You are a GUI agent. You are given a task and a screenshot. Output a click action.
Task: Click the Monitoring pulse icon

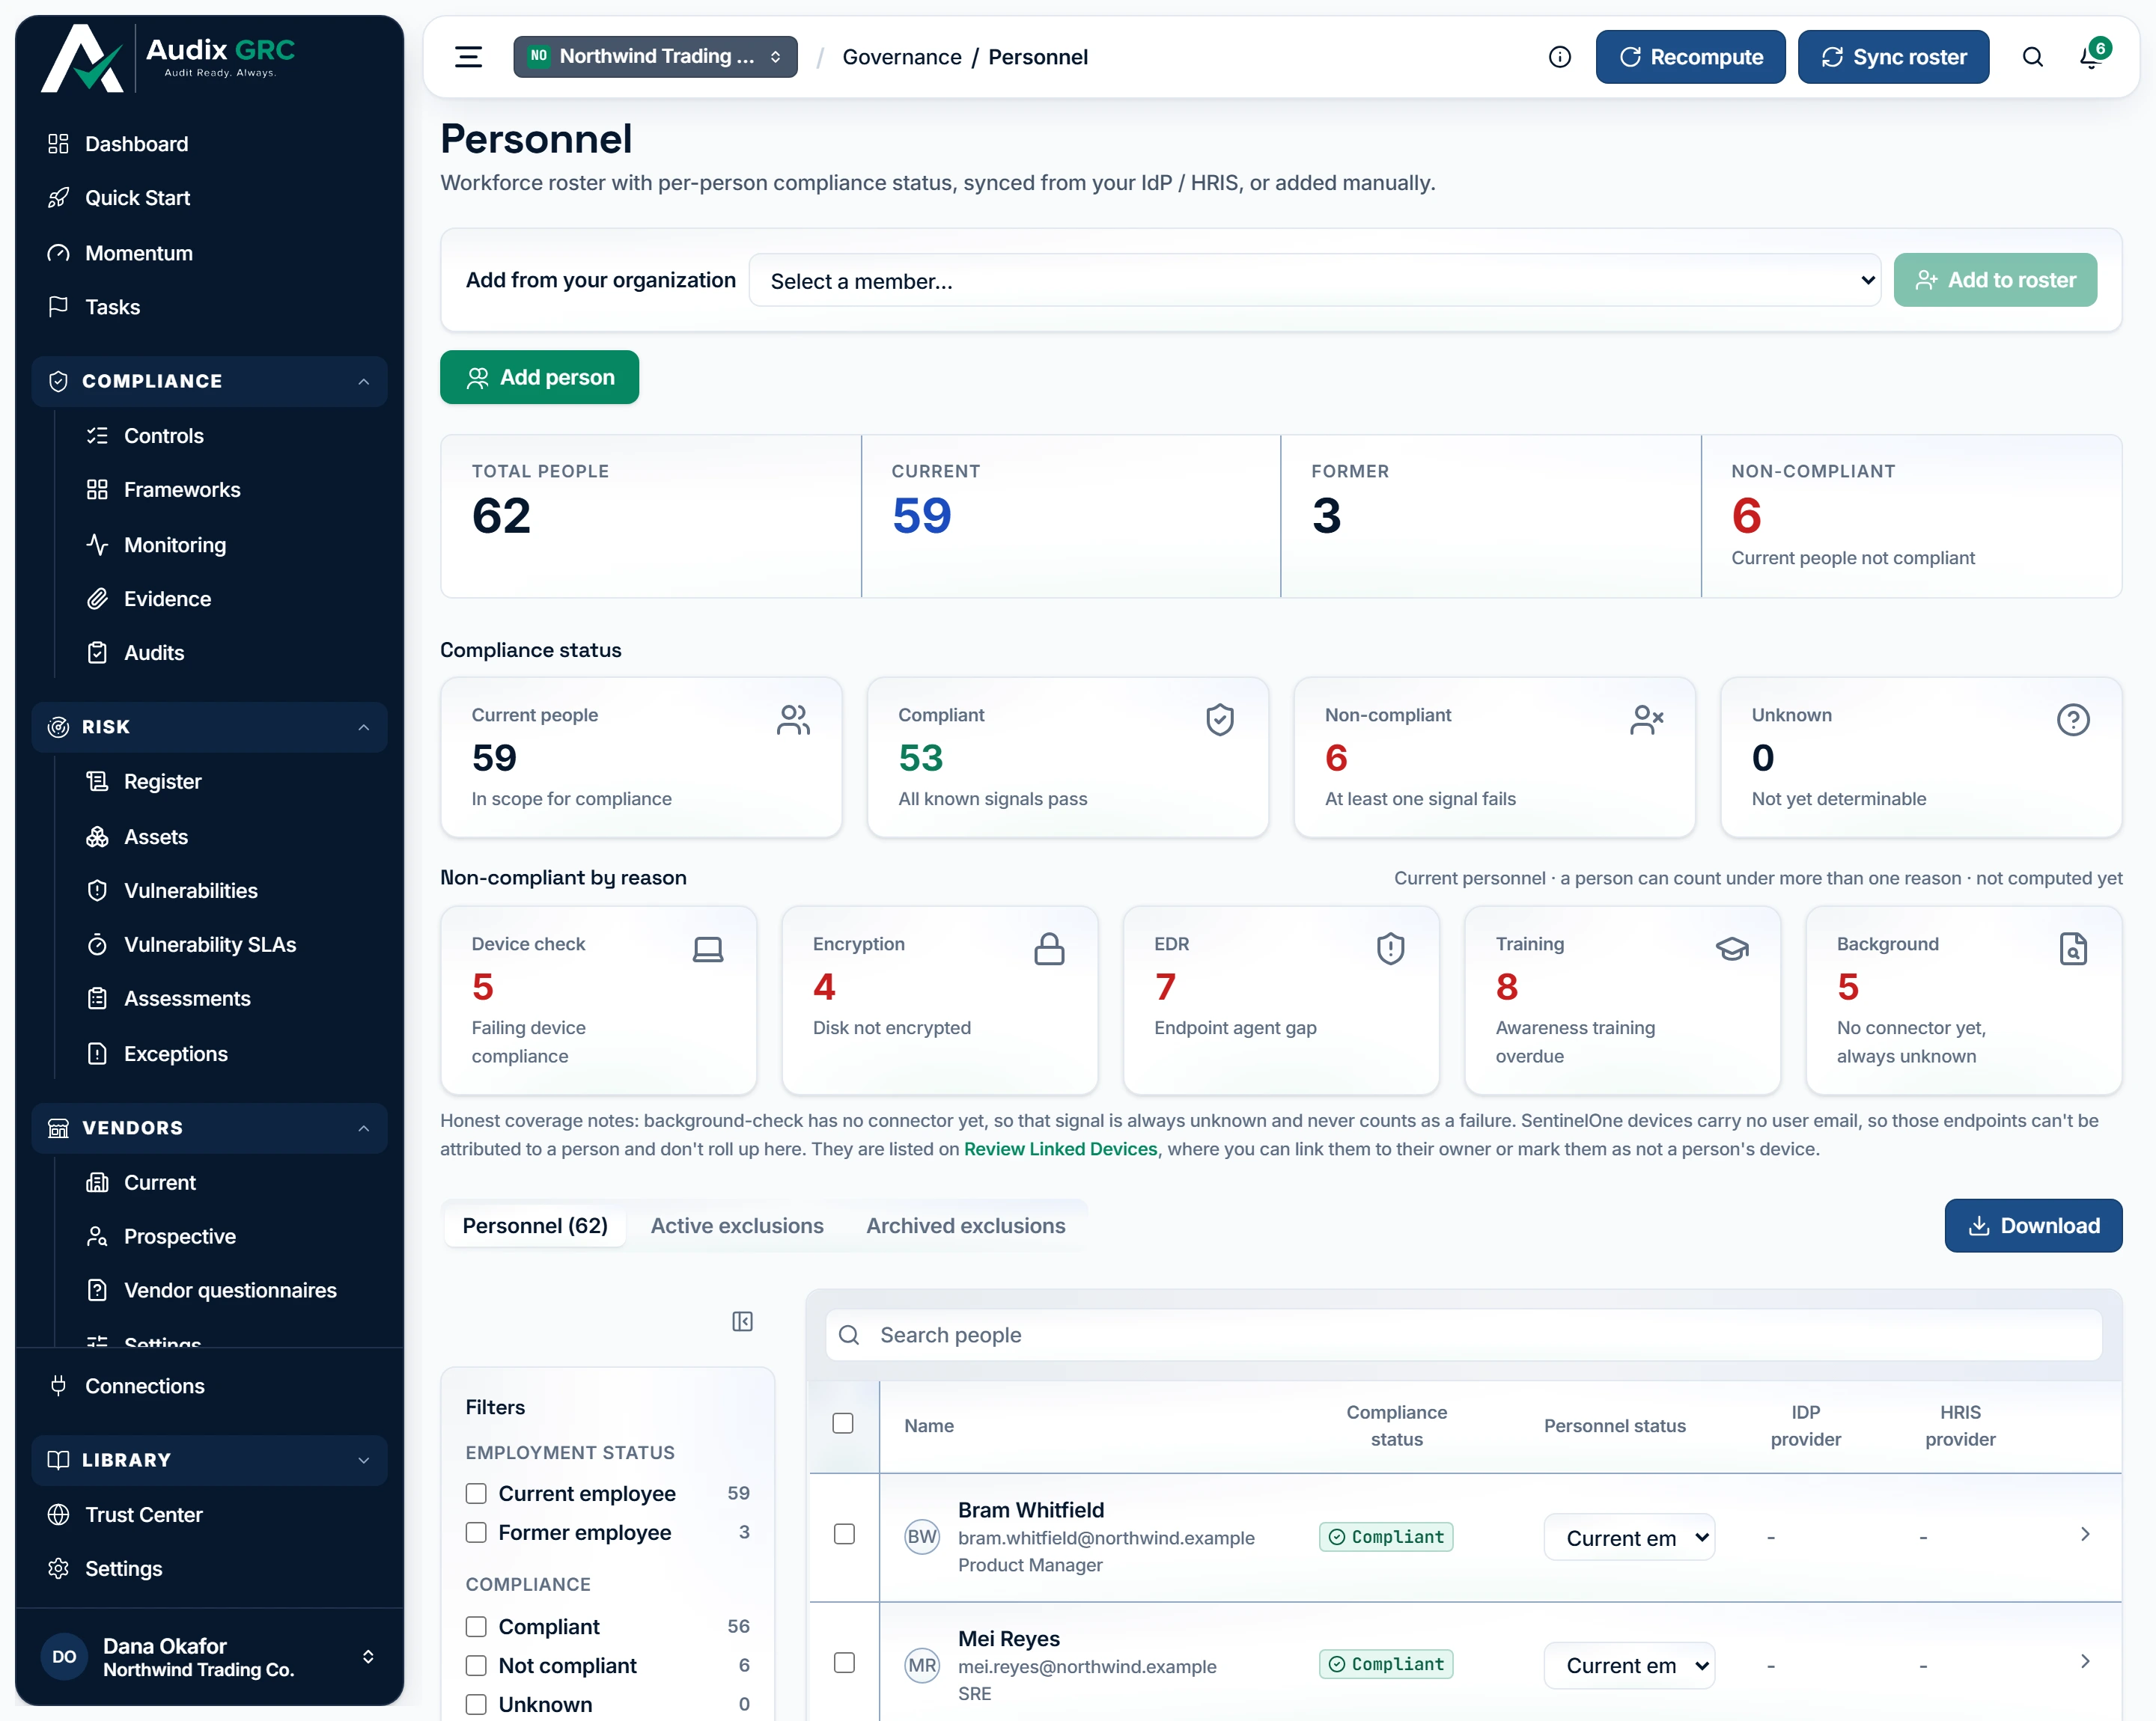[x=97, y=545]
